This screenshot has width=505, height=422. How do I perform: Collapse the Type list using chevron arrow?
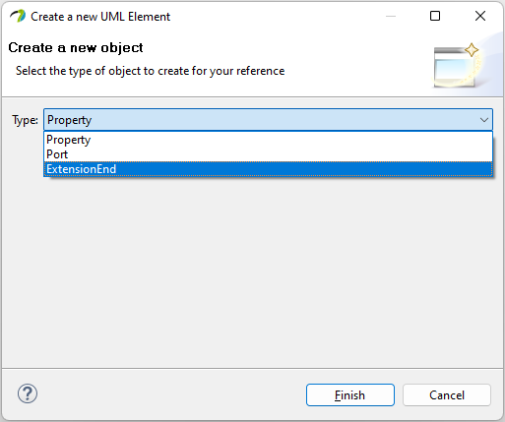coord(484,120)
